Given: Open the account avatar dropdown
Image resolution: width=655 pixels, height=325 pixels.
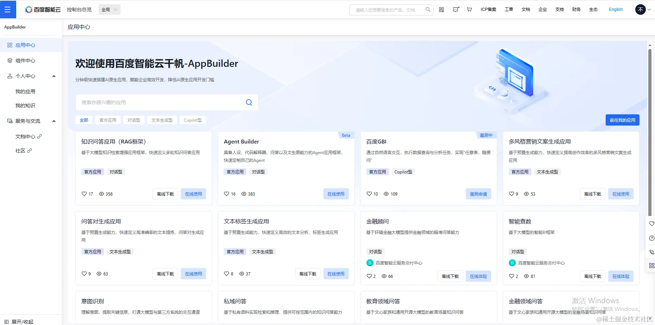Looking at the screenshot, I should (641, 9).
